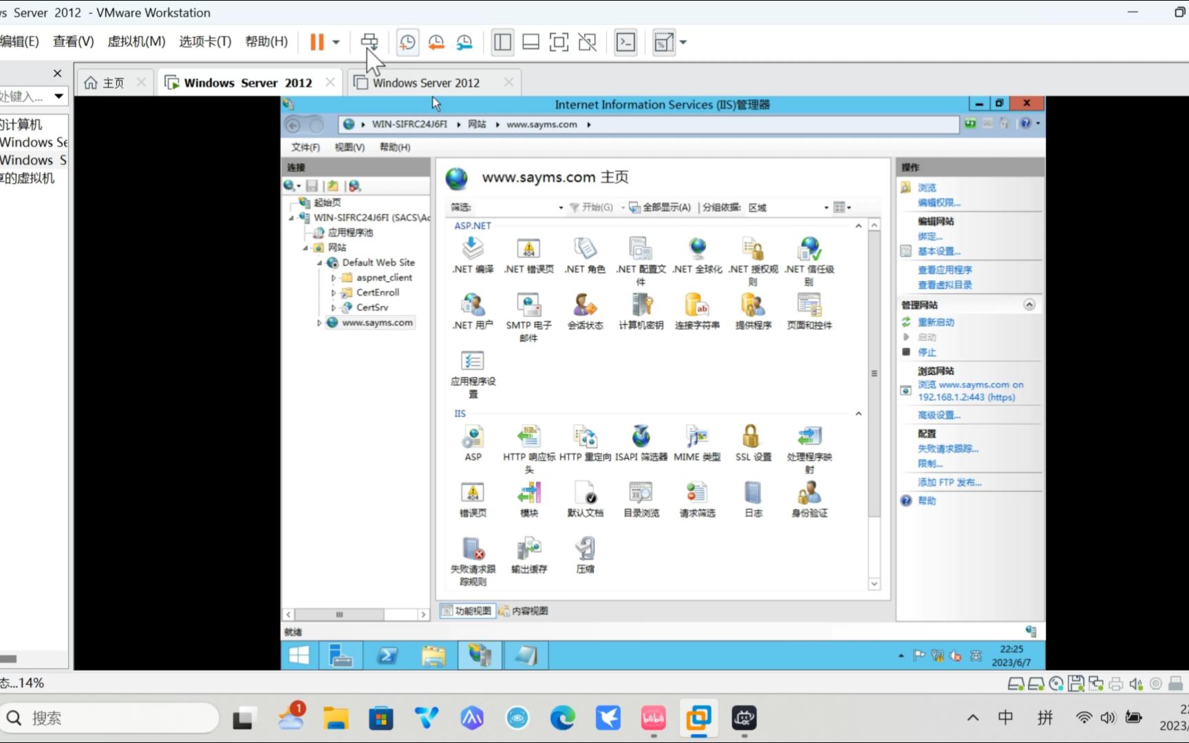The image size is (1189, 743).
Task: Collapse the 管理网站 actions section
Action: click(1029, 305)
